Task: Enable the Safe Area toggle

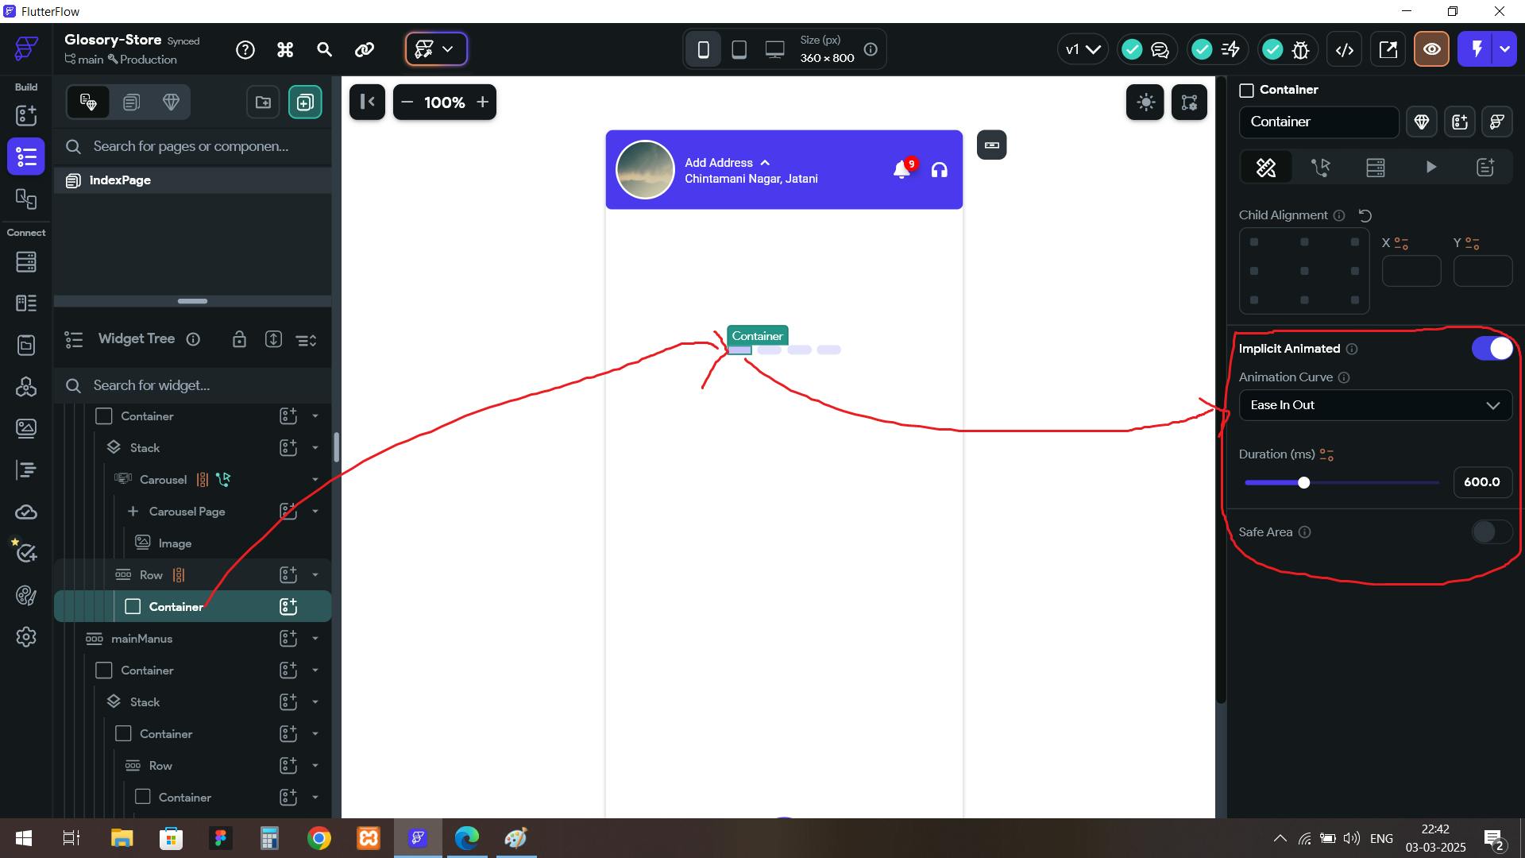Action: [x=1492, y=531]
